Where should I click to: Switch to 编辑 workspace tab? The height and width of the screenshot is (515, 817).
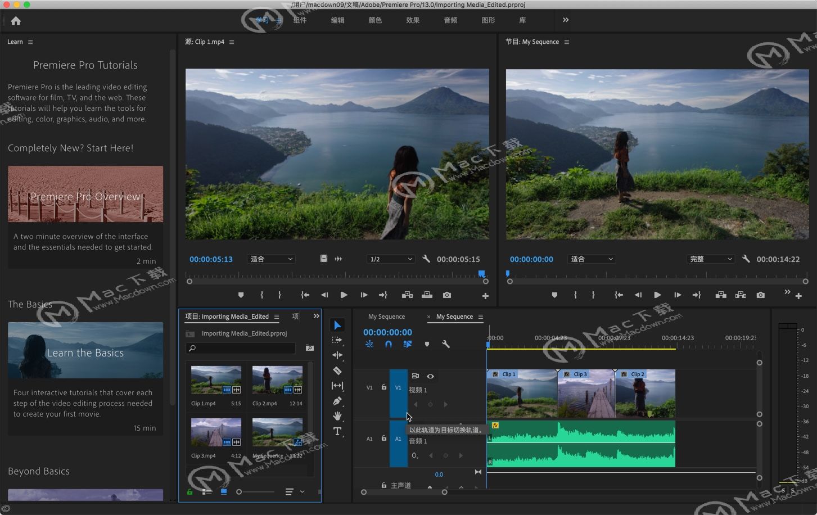(x=337, y=20)
